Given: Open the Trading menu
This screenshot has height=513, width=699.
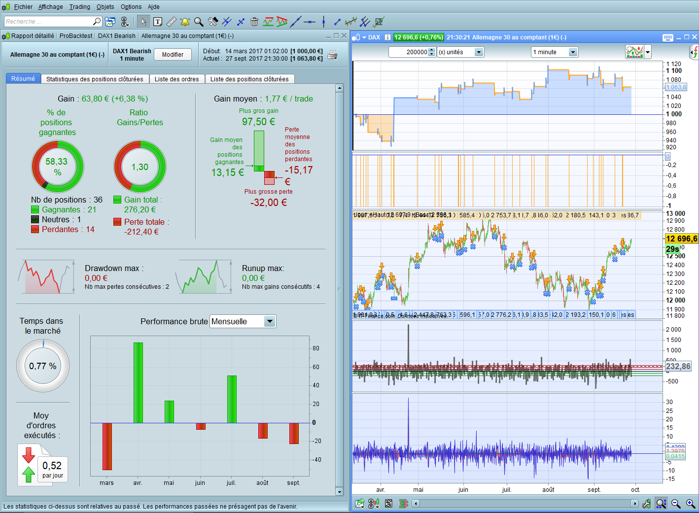Looking at the screenshot, I should (x=80, y=7).
